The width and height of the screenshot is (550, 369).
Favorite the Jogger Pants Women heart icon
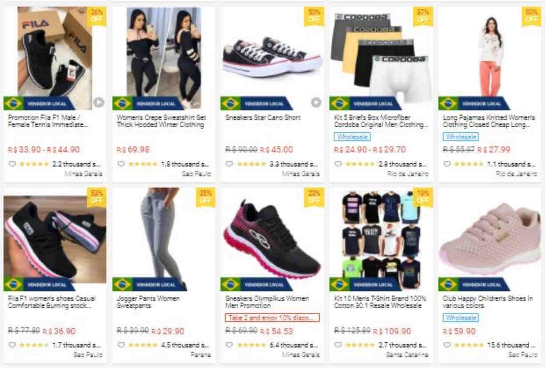pos(121,345)
